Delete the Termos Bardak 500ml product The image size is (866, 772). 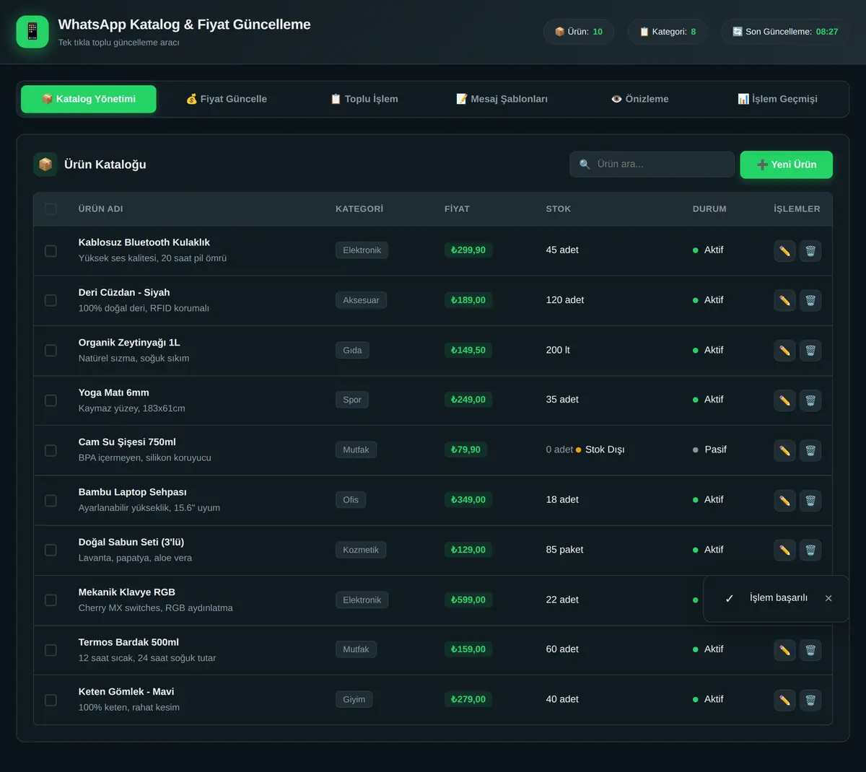[810, 650]
